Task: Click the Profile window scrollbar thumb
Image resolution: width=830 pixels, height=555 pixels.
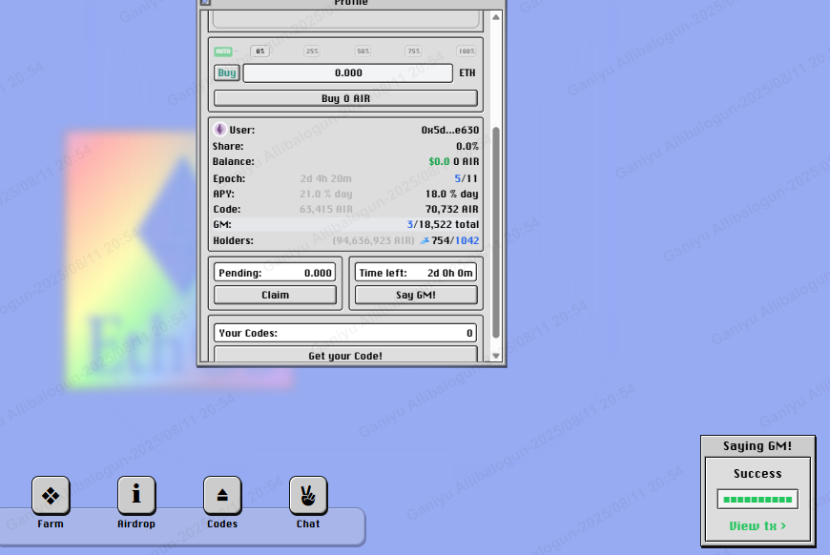Action: [x=496, y=233]
